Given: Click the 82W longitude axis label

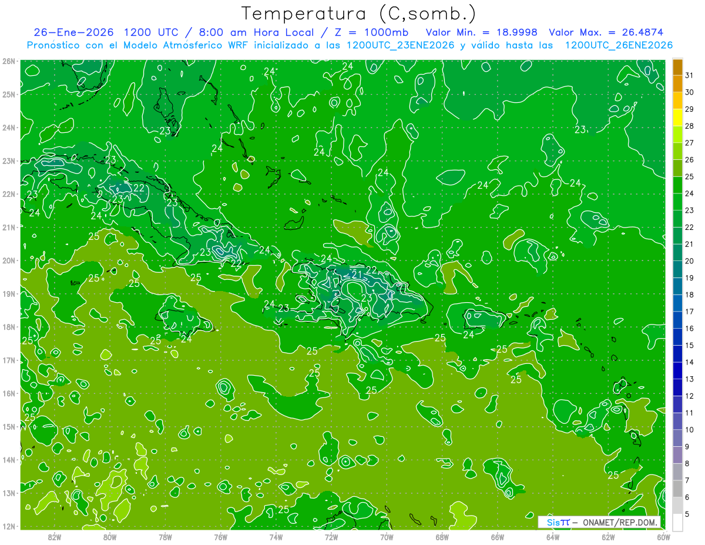Looking at the screenshot, I should 55,537.
